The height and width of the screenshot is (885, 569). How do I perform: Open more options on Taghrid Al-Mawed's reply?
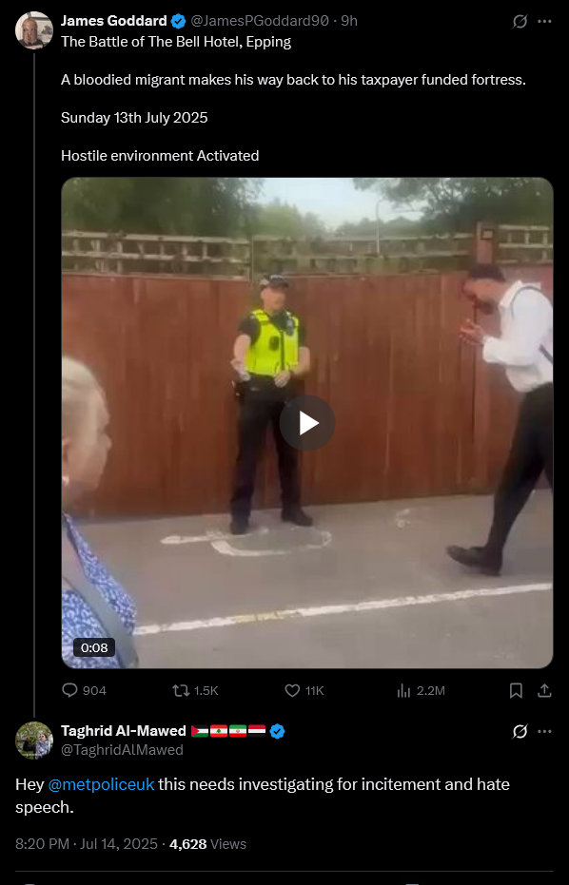point(544,732)
